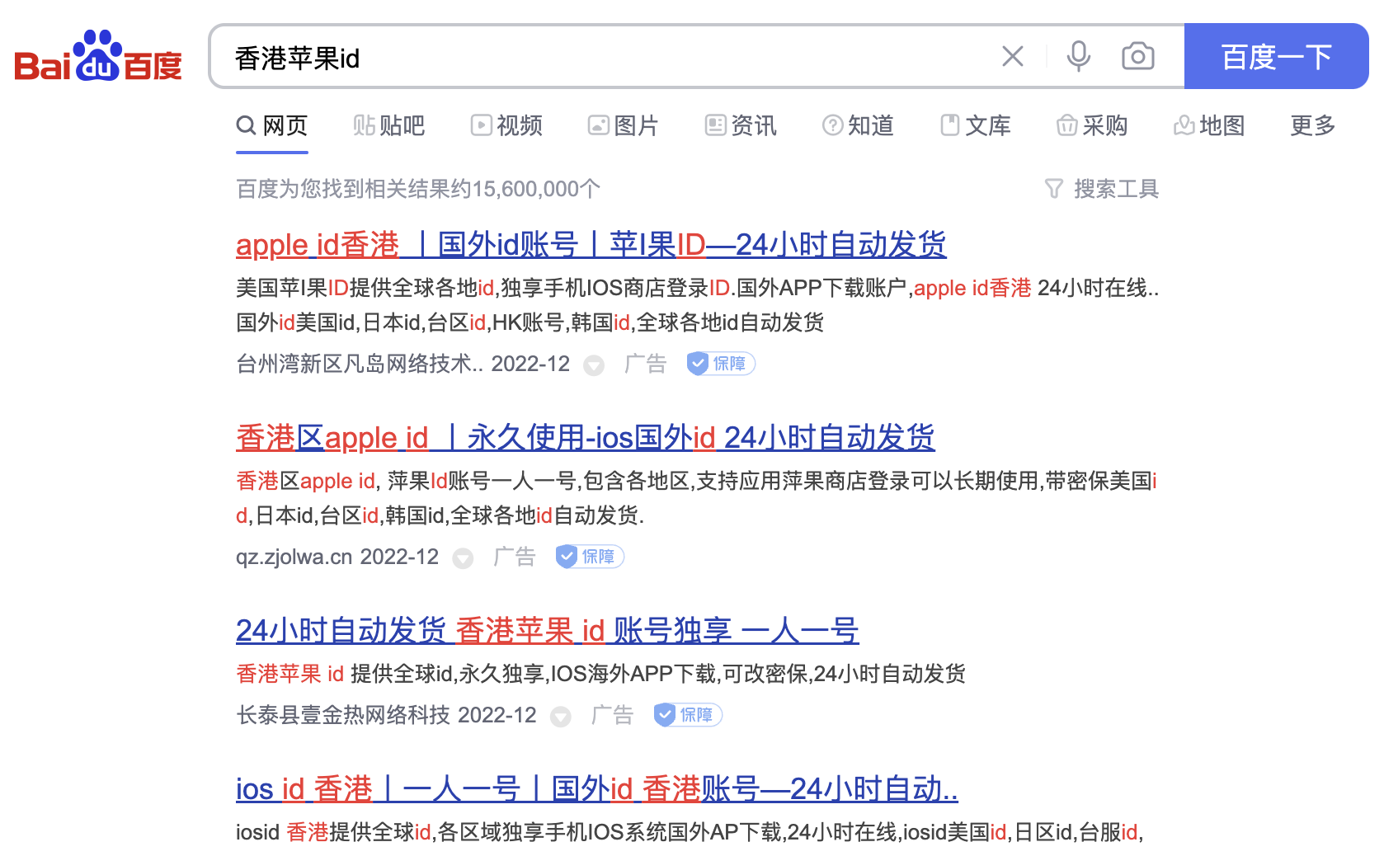
Task: Click the Baidu logo
Action: [98, 57]
